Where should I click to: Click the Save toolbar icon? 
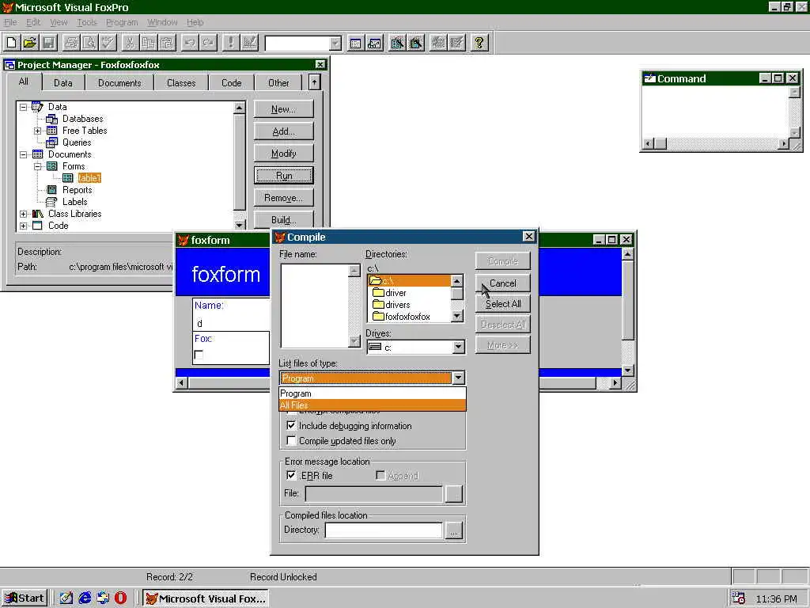[x=49, y=43]
